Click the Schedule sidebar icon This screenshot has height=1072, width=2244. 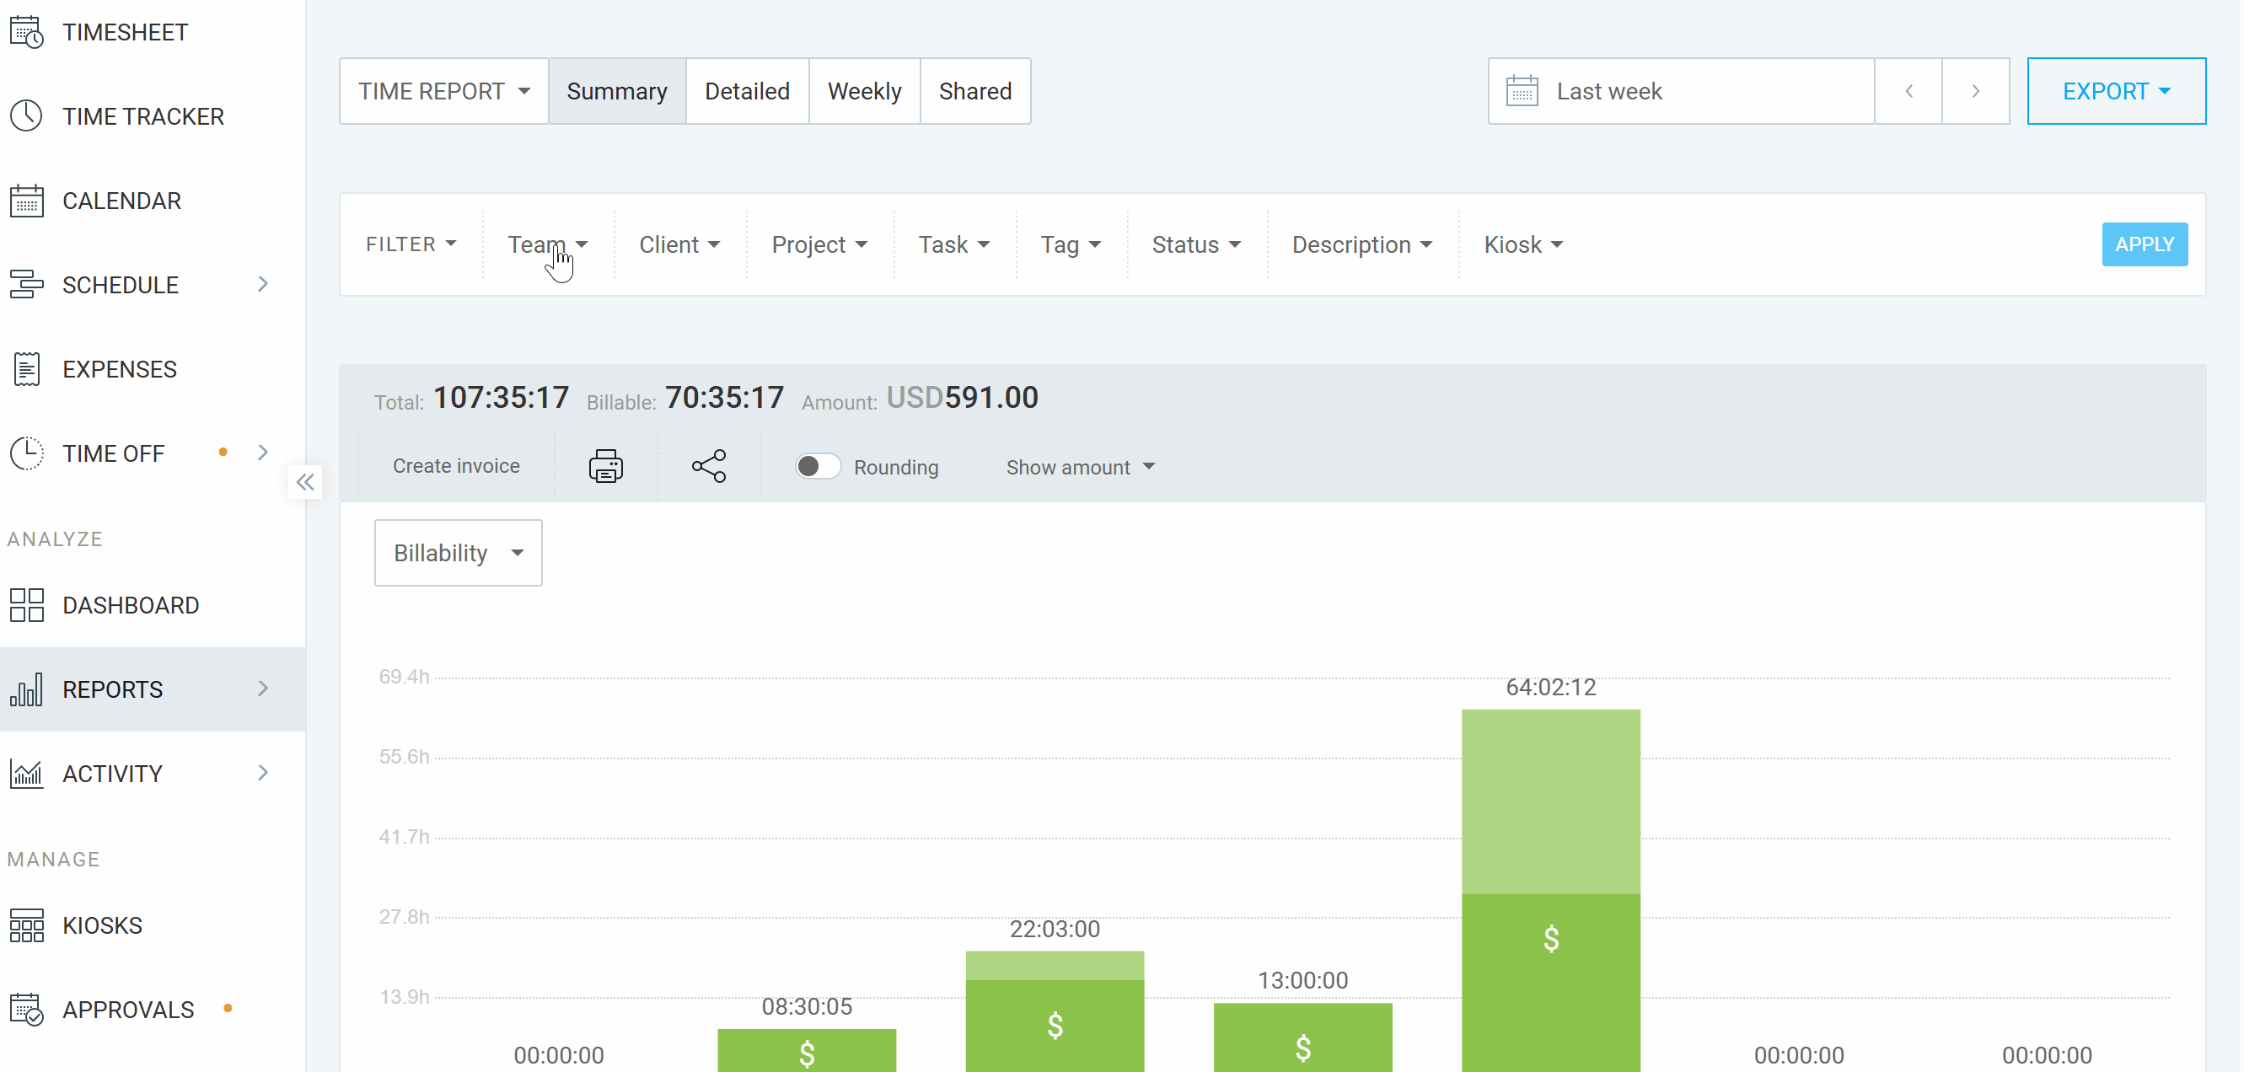pos(26,285)
